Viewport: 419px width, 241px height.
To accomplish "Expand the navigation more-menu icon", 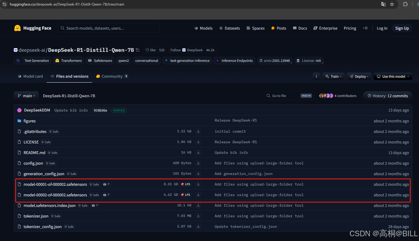I will (x=365, y=28).
